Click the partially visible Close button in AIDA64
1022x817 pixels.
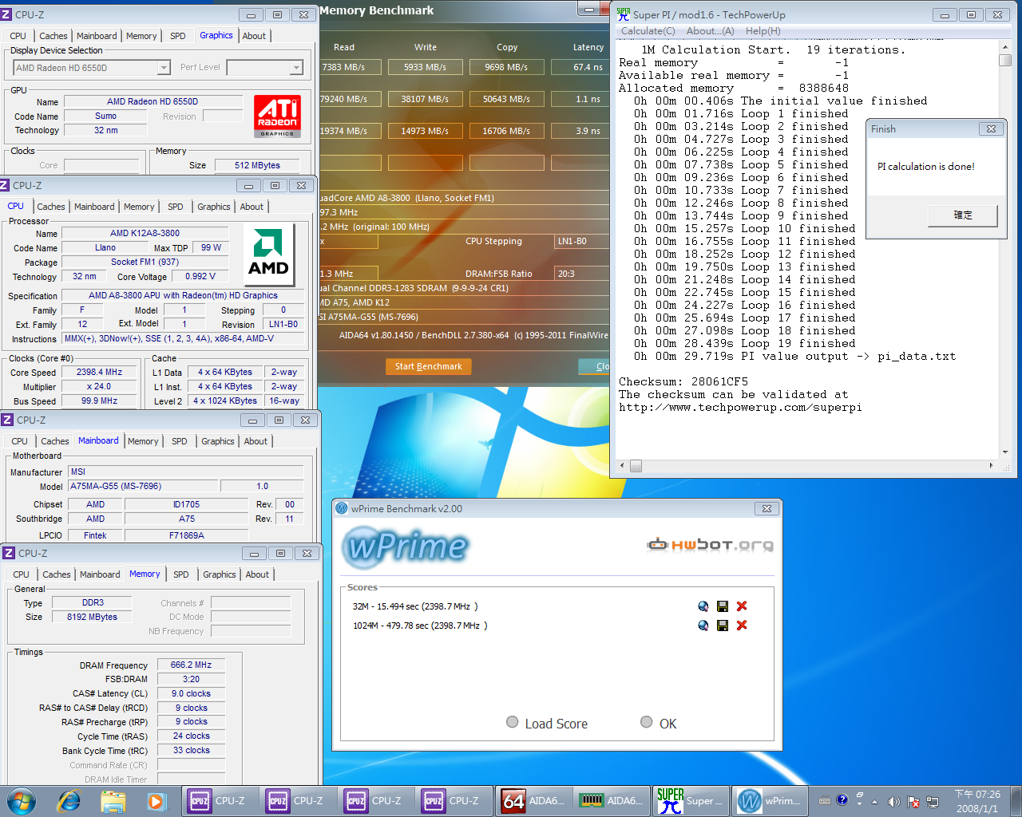tap(596, 366)
